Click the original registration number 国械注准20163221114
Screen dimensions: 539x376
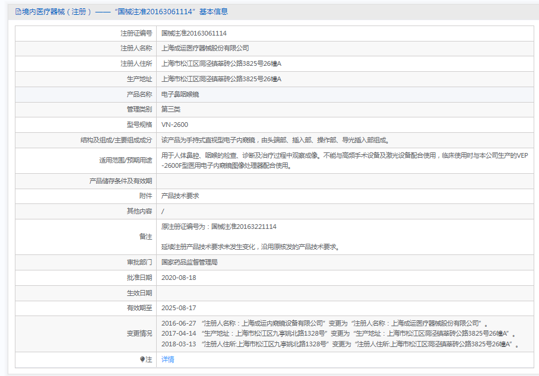[x=243, y=227]
